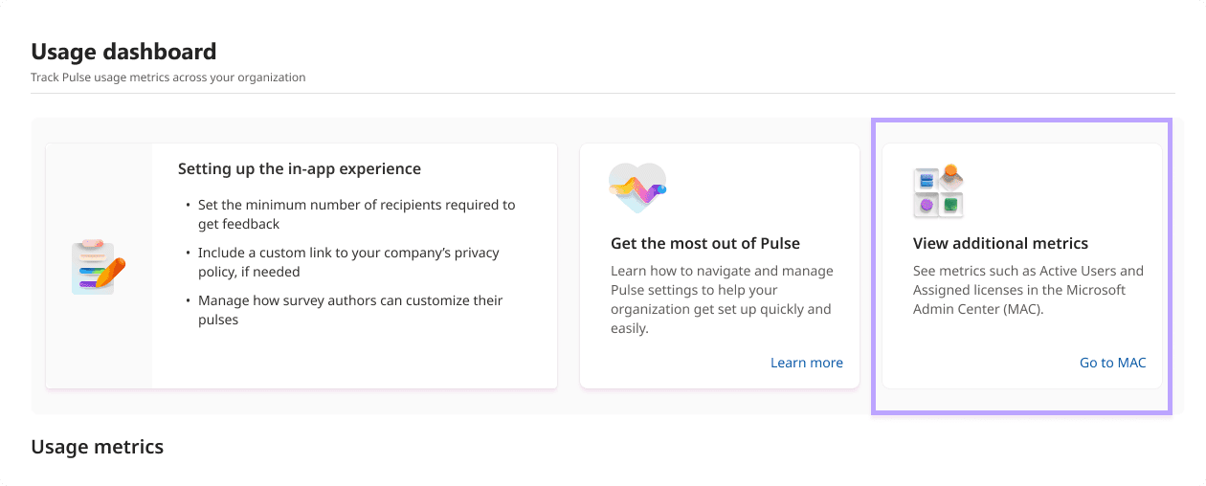Click the Usage metrics section heading
The width and height of the screenshot is (1206, 486).
[98, 447]
